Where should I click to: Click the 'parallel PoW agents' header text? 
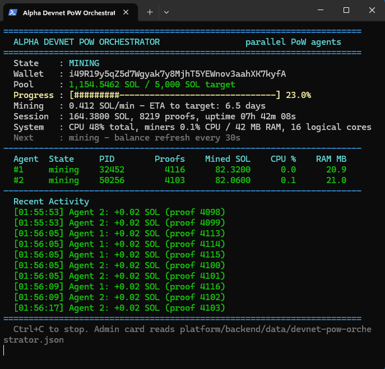pos(293,42)
